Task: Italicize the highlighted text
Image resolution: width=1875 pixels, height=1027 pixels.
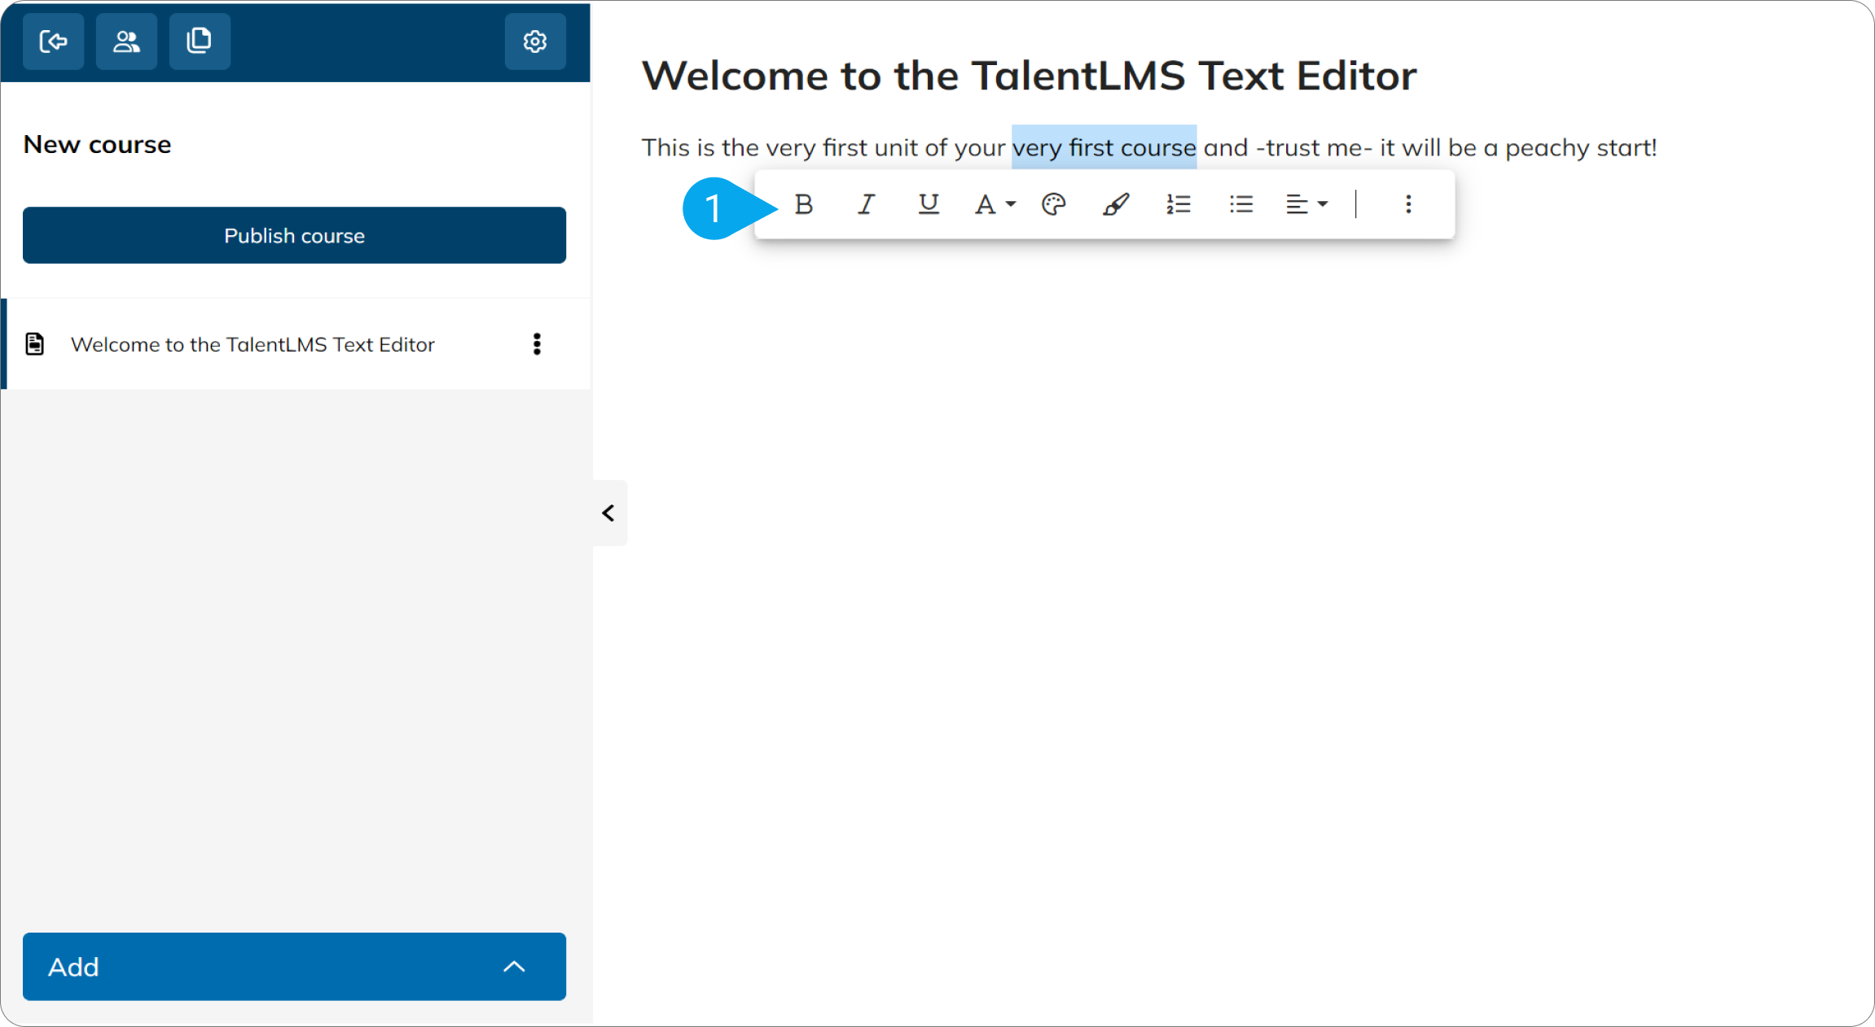Action: (x=866, y=204)
